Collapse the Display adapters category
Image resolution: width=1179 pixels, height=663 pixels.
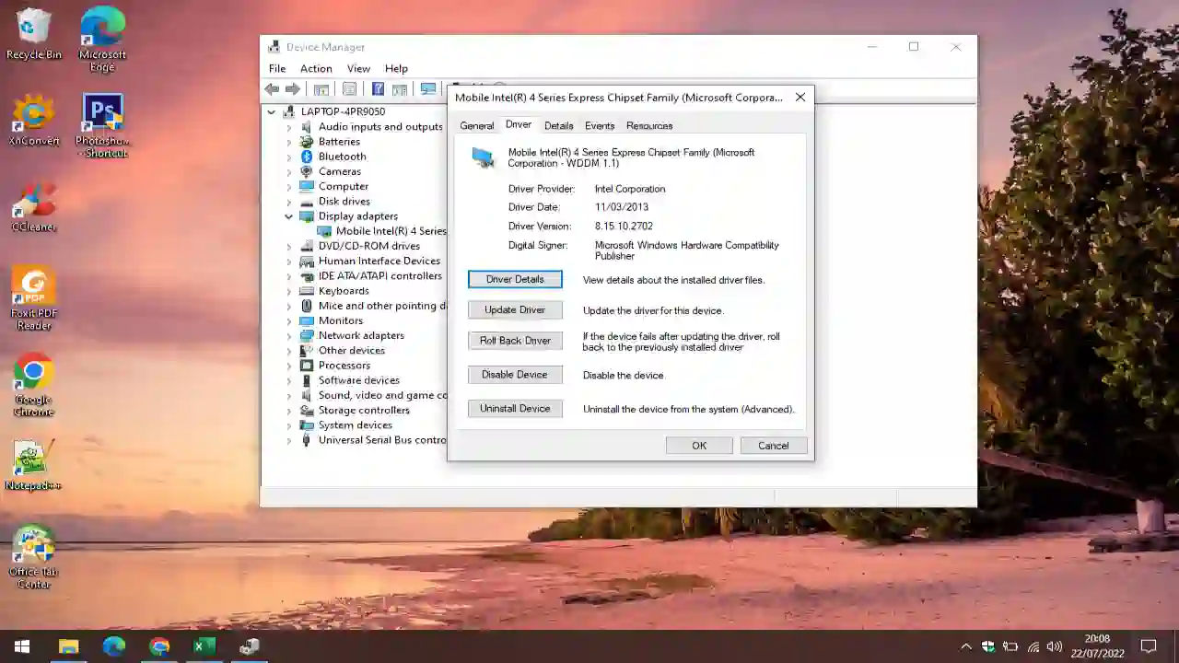pyautogui.click(x=288, y=216)
